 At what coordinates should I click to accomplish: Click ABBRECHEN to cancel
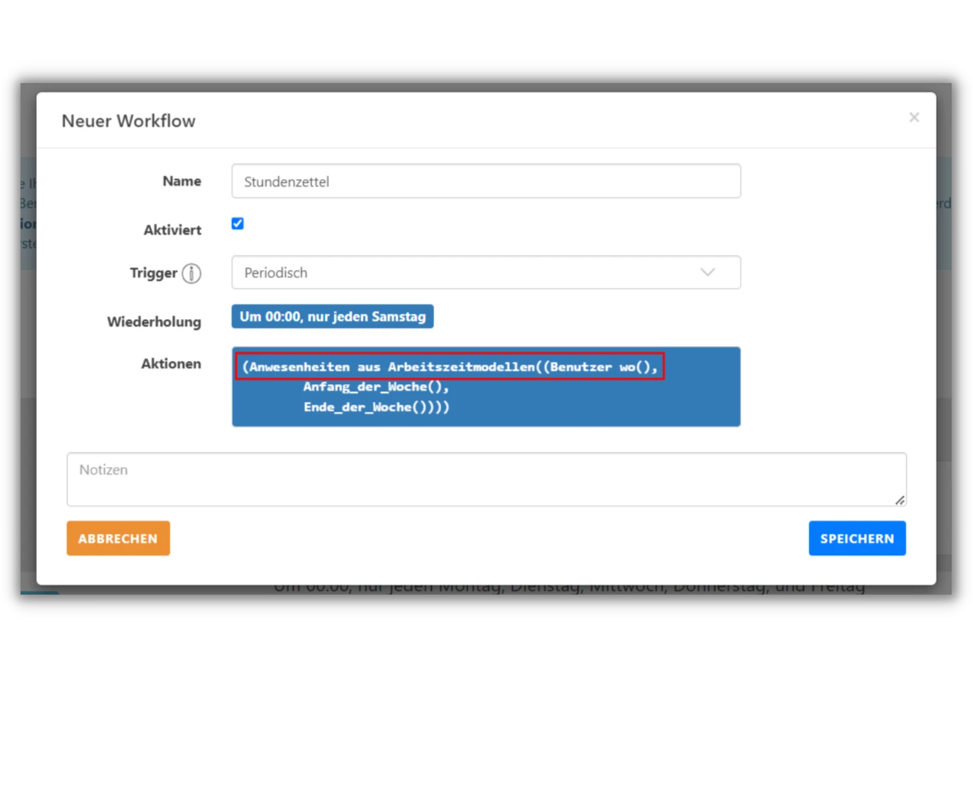[x=118, y=538]
